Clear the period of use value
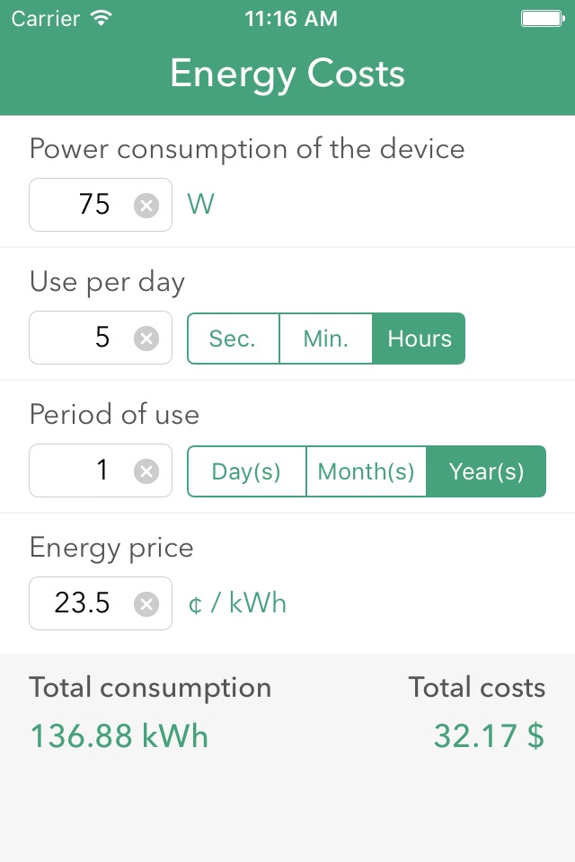 pos(146,471)
